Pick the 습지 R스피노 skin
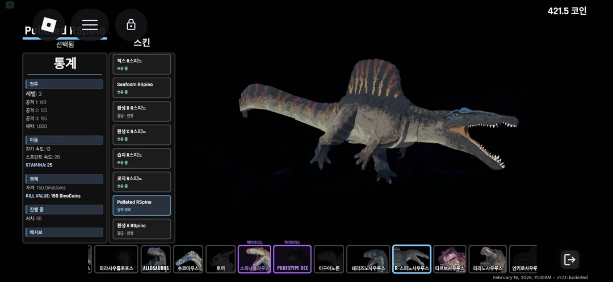Image resolution: width=613 pixels, height=282 pixels. point(142,158)
